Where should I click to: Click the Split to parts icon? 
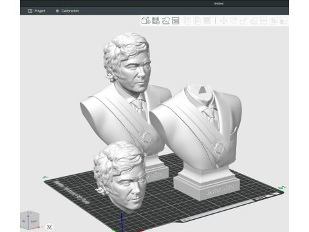[x=197, y=21]
